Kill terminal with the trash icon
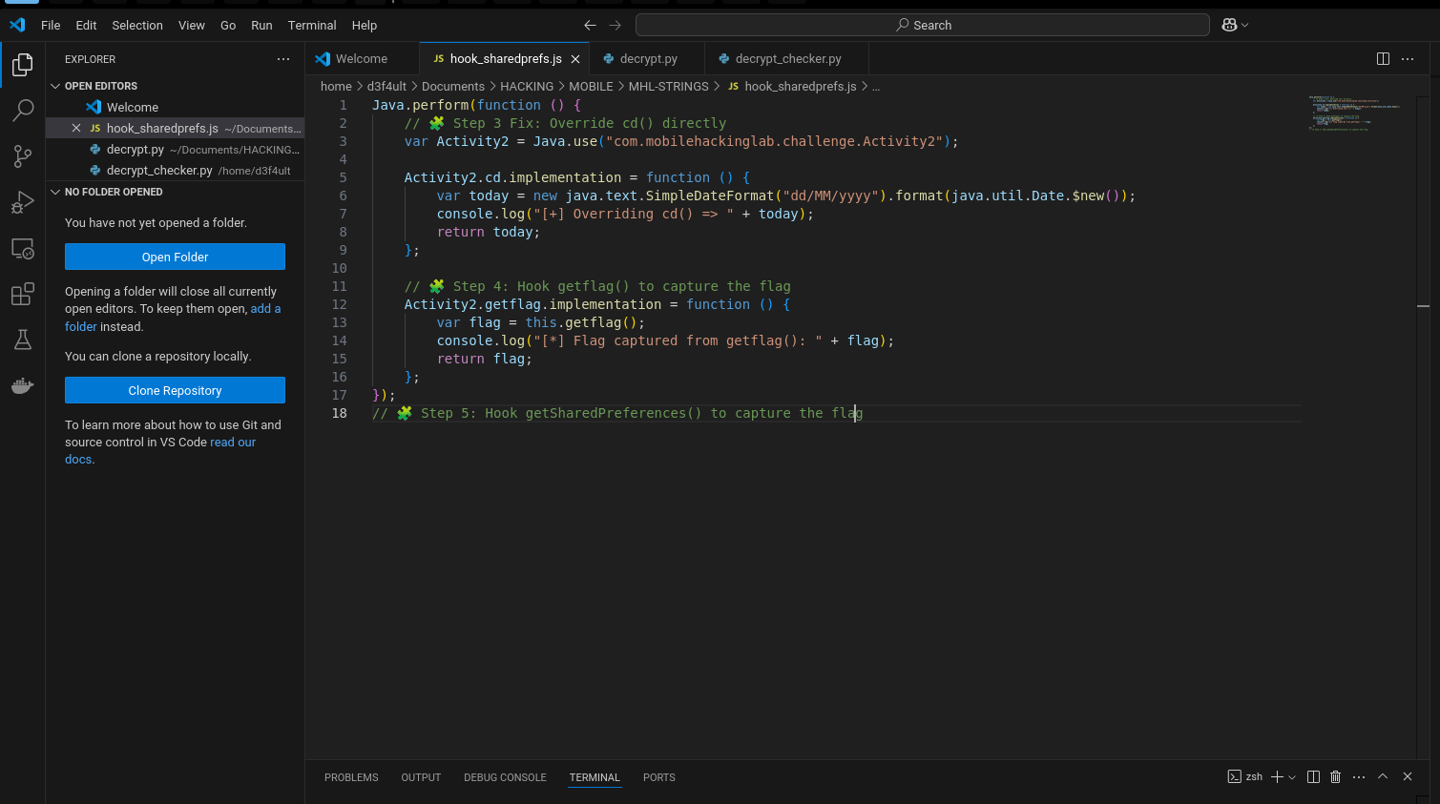1440x804 pixels. click(1336, 777)
